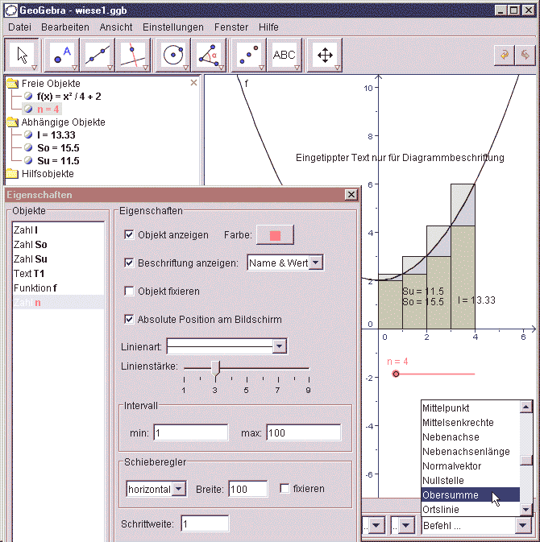540x542 pixels.
Task: Select the Insert Text ABC tool
Action: (x=285, y=54)
